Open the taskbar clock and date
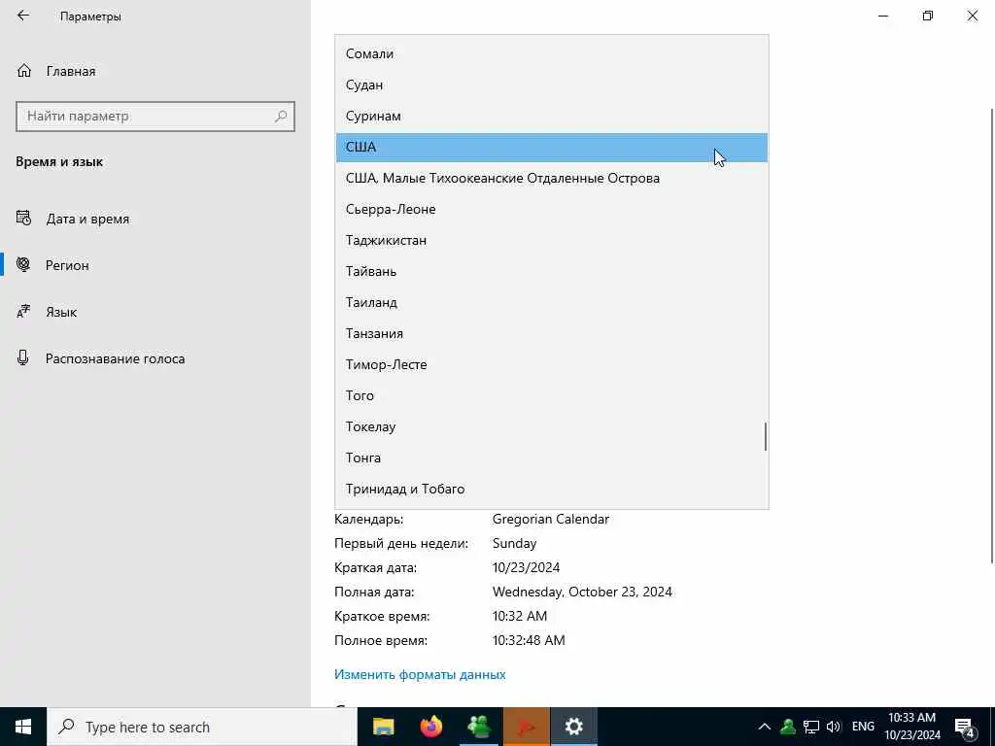 912,727
